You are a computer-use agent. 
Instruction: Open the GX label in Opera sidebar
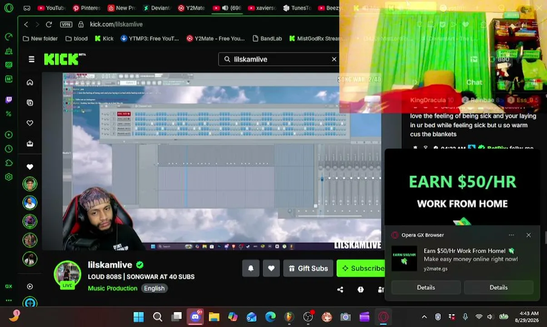pos(9,286)
